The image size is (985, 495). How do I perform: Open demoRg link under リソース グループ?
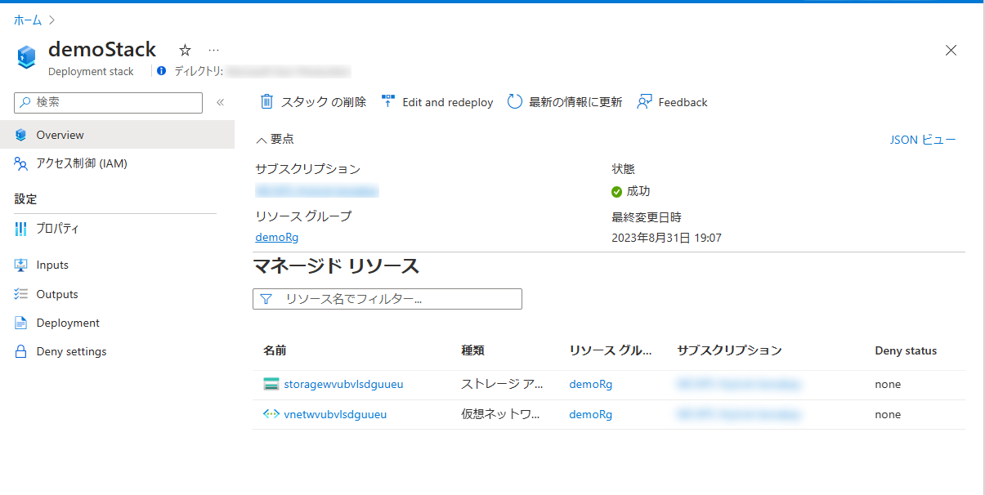point(277,238)
